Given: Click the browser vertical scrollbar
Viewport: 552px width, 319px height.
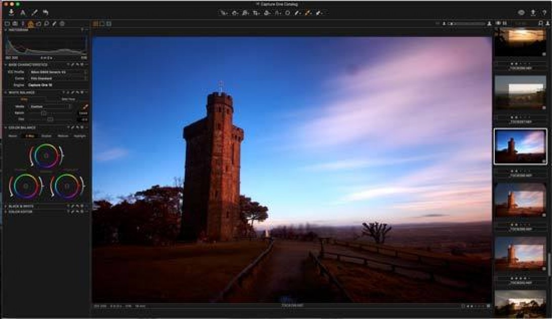Looking at the screenshot, I should click(x=549, y=264).
